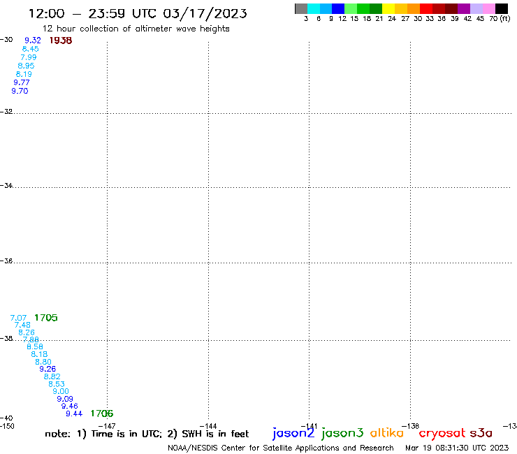Click the wave height reading 8.58

35,346
